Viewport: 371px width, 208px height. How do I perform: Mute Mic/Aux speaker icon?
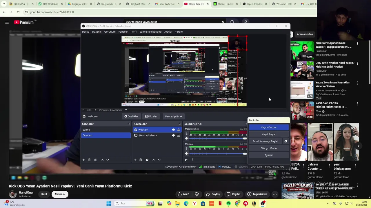pos(187,153)
